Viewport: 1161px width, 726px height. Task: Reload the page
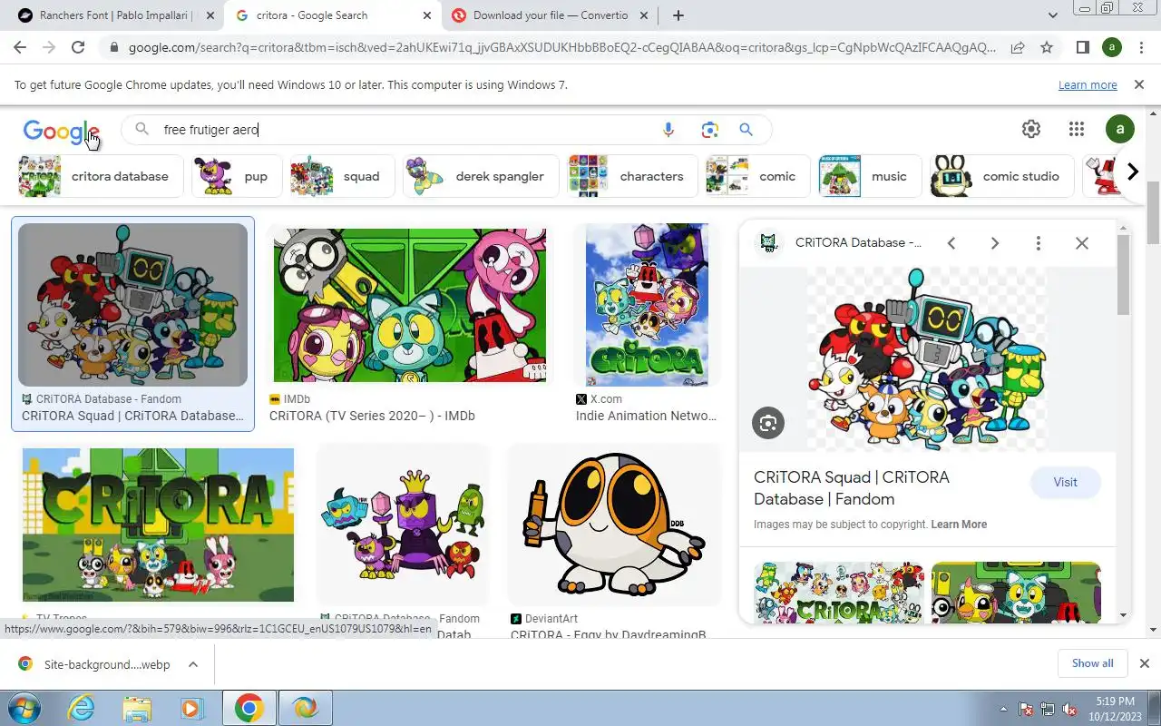[x=78, y=47]
